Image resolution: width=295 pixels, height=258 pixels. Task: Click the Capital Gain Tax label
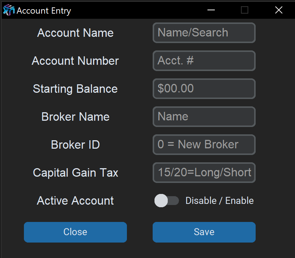75,173
